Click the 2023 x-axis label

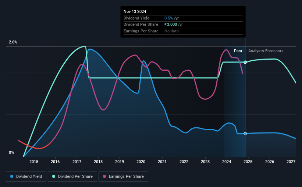pyautogui.click(x=205, y=162)
